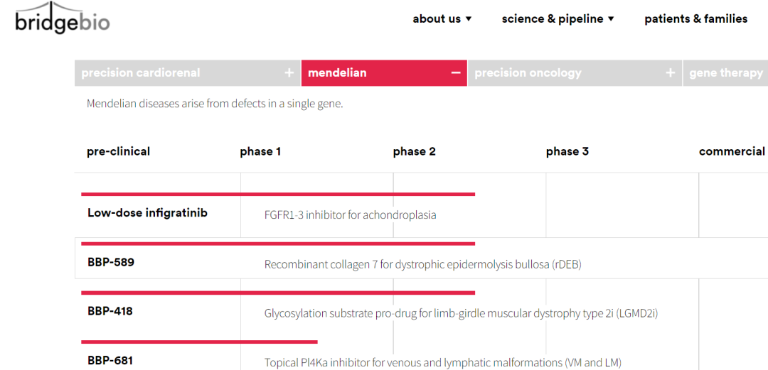This screenshot has height=370, width=768.
Task: Open Low-dose infigratinib entry
Action: pyautogui.click(x=147, y=213)
